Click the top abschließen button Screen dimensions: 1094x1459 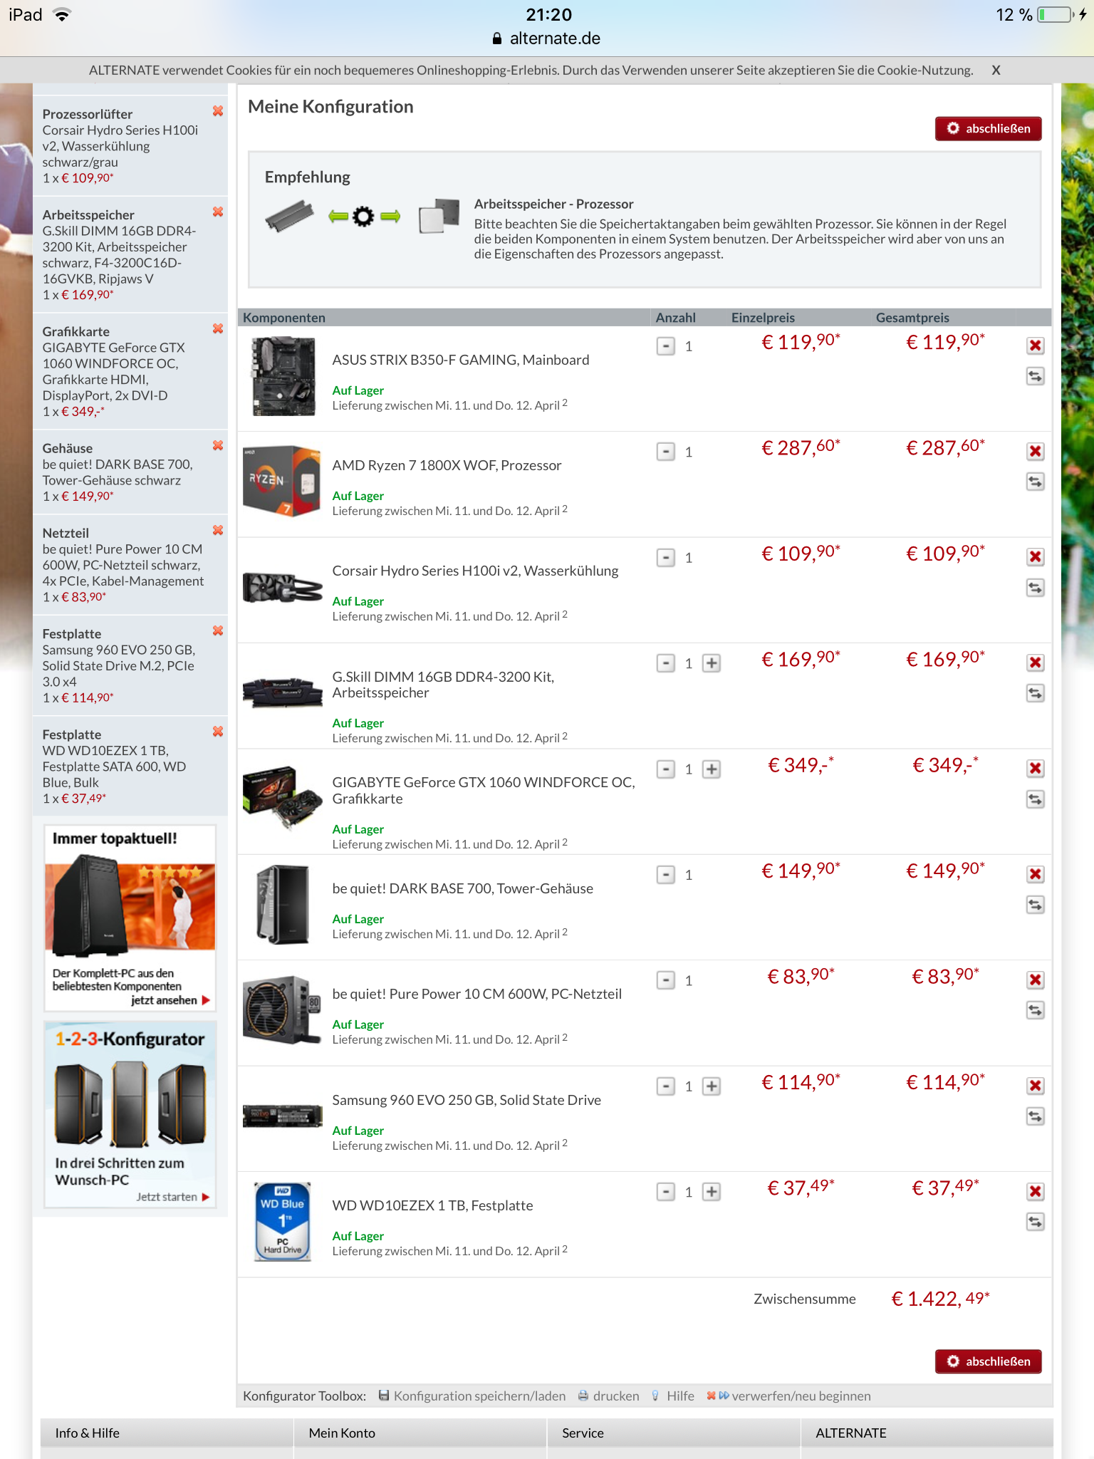pyautogui.click(x=988, y=128)
